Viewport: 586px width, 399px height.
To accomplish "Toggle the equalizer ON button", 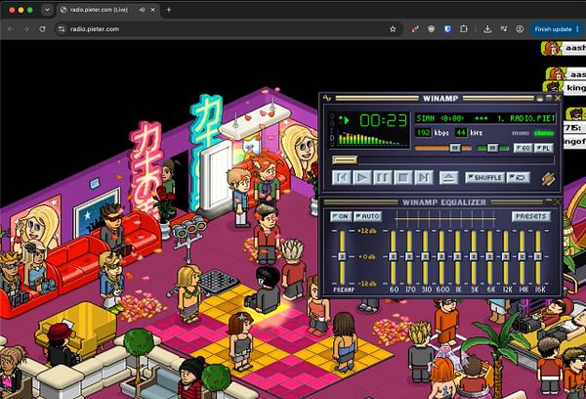I will click(341, 216).
